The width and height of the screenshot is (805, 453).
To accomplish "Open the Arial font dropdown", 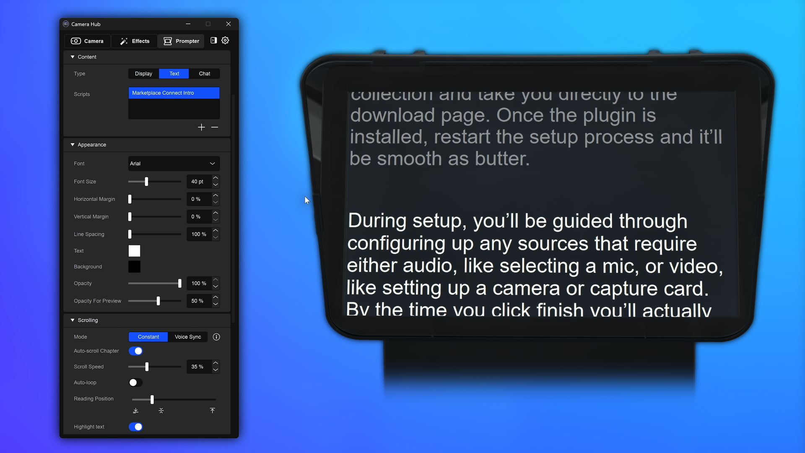I will [174, 164].
